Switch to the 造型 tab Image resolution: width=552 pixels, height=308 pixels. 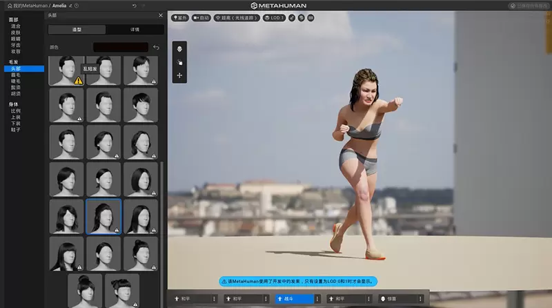77,30
